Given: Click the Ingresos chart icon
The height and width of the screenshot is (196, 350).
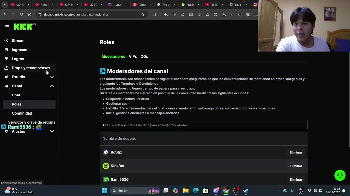Looking at the screenshot, I should pos(6,50).
